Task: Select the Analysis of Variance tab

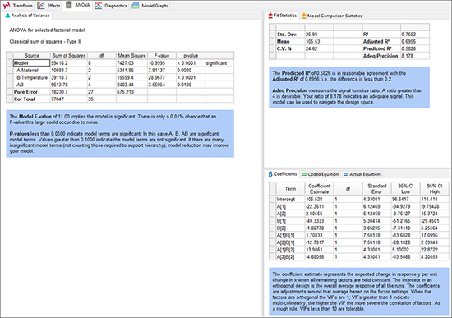Action: click(x=28, y=16)
